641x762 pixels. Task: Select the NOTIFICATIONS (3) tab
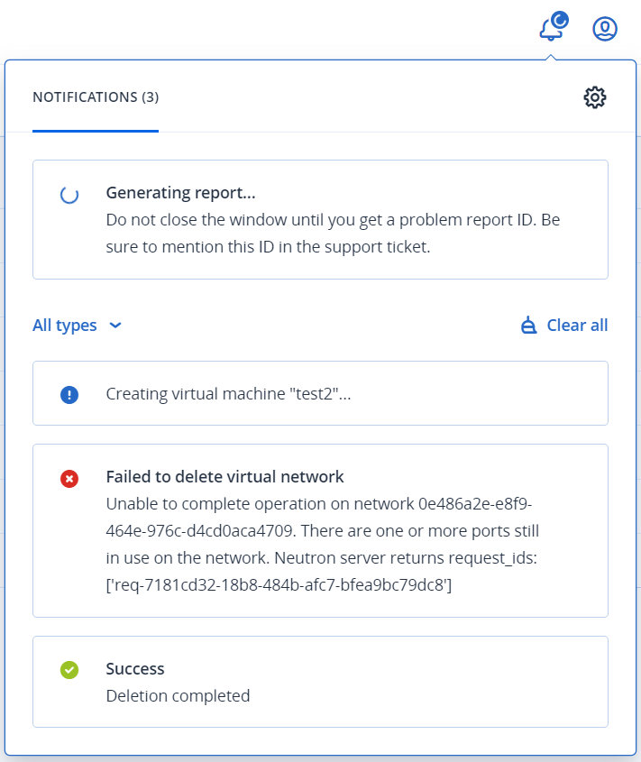[x=96, y=97]
